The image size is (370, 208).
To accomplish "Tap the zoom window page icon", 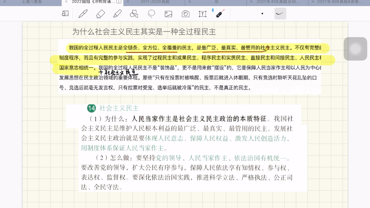I will 65,14.
